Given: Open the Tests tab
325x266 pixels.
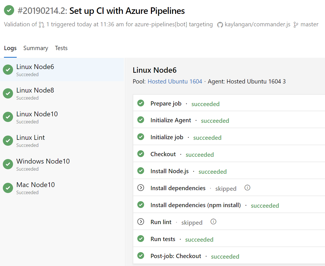Looking at the screenshot, I should point(61,48).
